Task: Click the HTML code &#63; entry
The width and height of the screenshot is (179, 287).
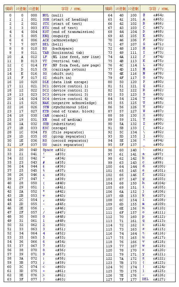Action: (x=60, y=279)
